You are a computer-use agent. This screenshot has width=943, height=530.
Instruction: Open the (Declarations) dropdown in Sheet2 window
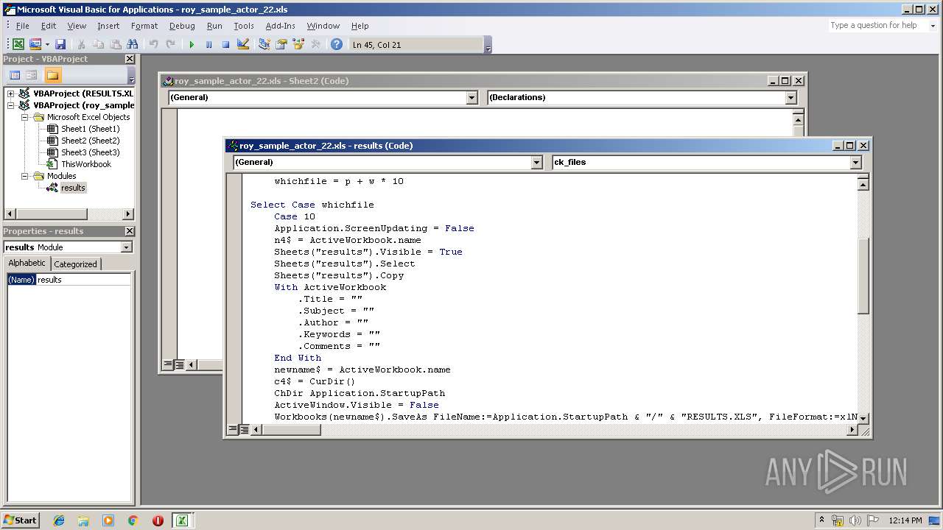(x=790, y=98)
